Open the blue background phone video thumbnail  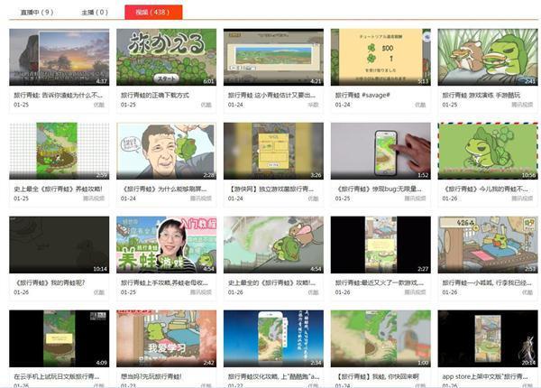(x=273, y=338)
